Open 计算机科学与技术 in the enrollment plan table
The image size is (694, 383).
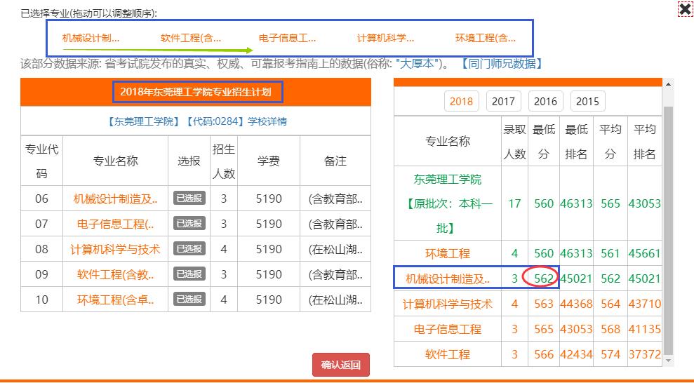[115, 250]
